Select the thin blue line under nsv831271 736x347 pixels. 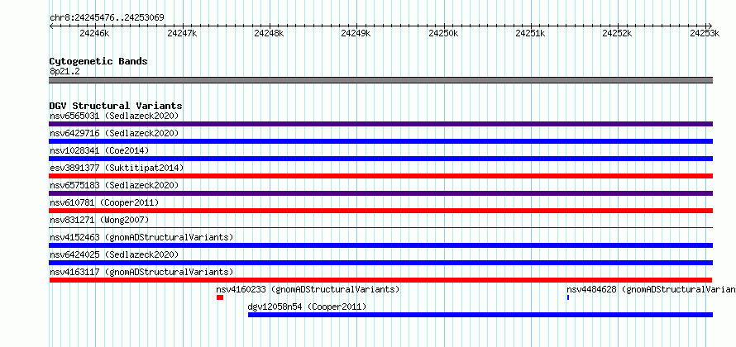point(380,228)
